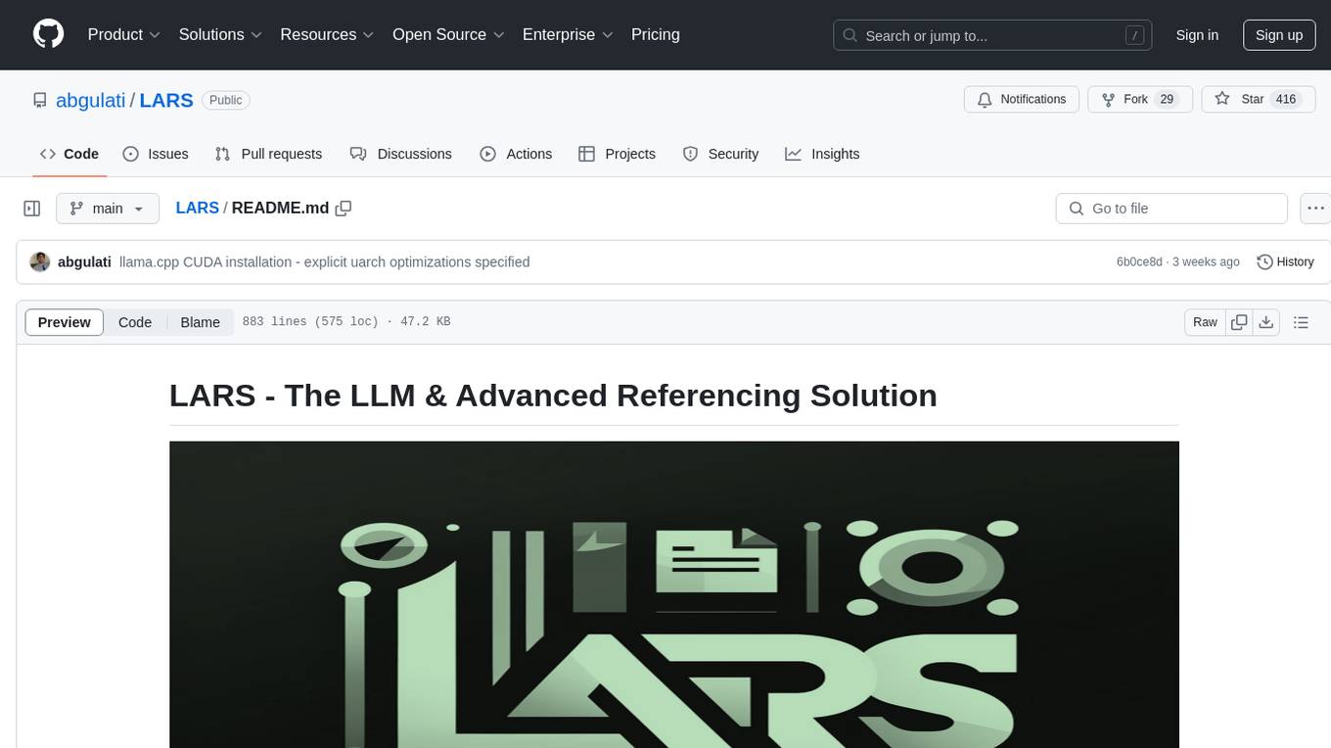Screen dimensions: 1331x748
Task: Open the GitHub homepage logo
Action: point(48,34)
